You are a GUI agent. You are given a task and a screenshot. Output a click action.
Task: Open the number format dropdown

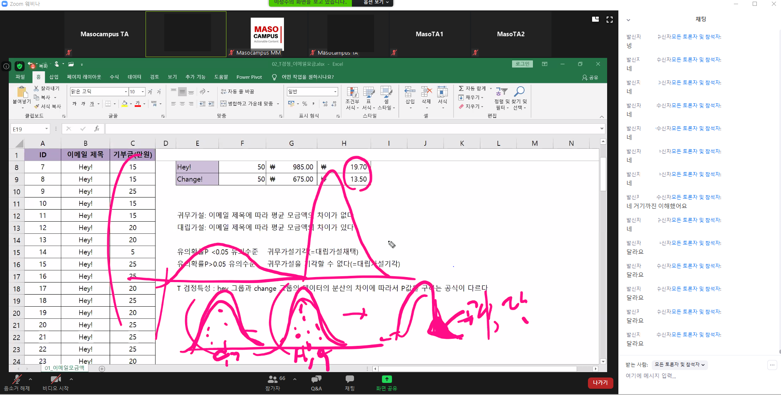coord(335,92)
